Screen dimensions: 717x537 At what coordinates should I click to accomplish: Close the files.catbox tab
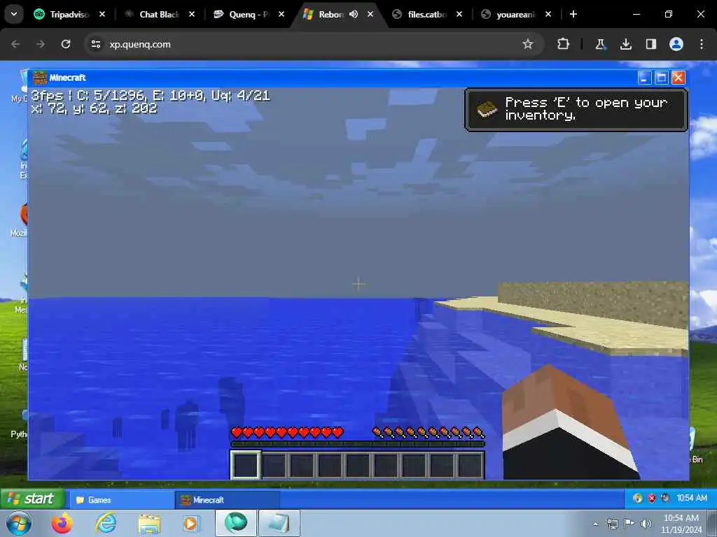click(x=459, y=14)
